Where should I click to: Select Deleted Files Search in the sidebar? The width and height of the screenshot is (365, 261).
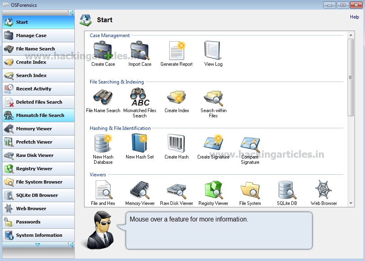point(38,102)
